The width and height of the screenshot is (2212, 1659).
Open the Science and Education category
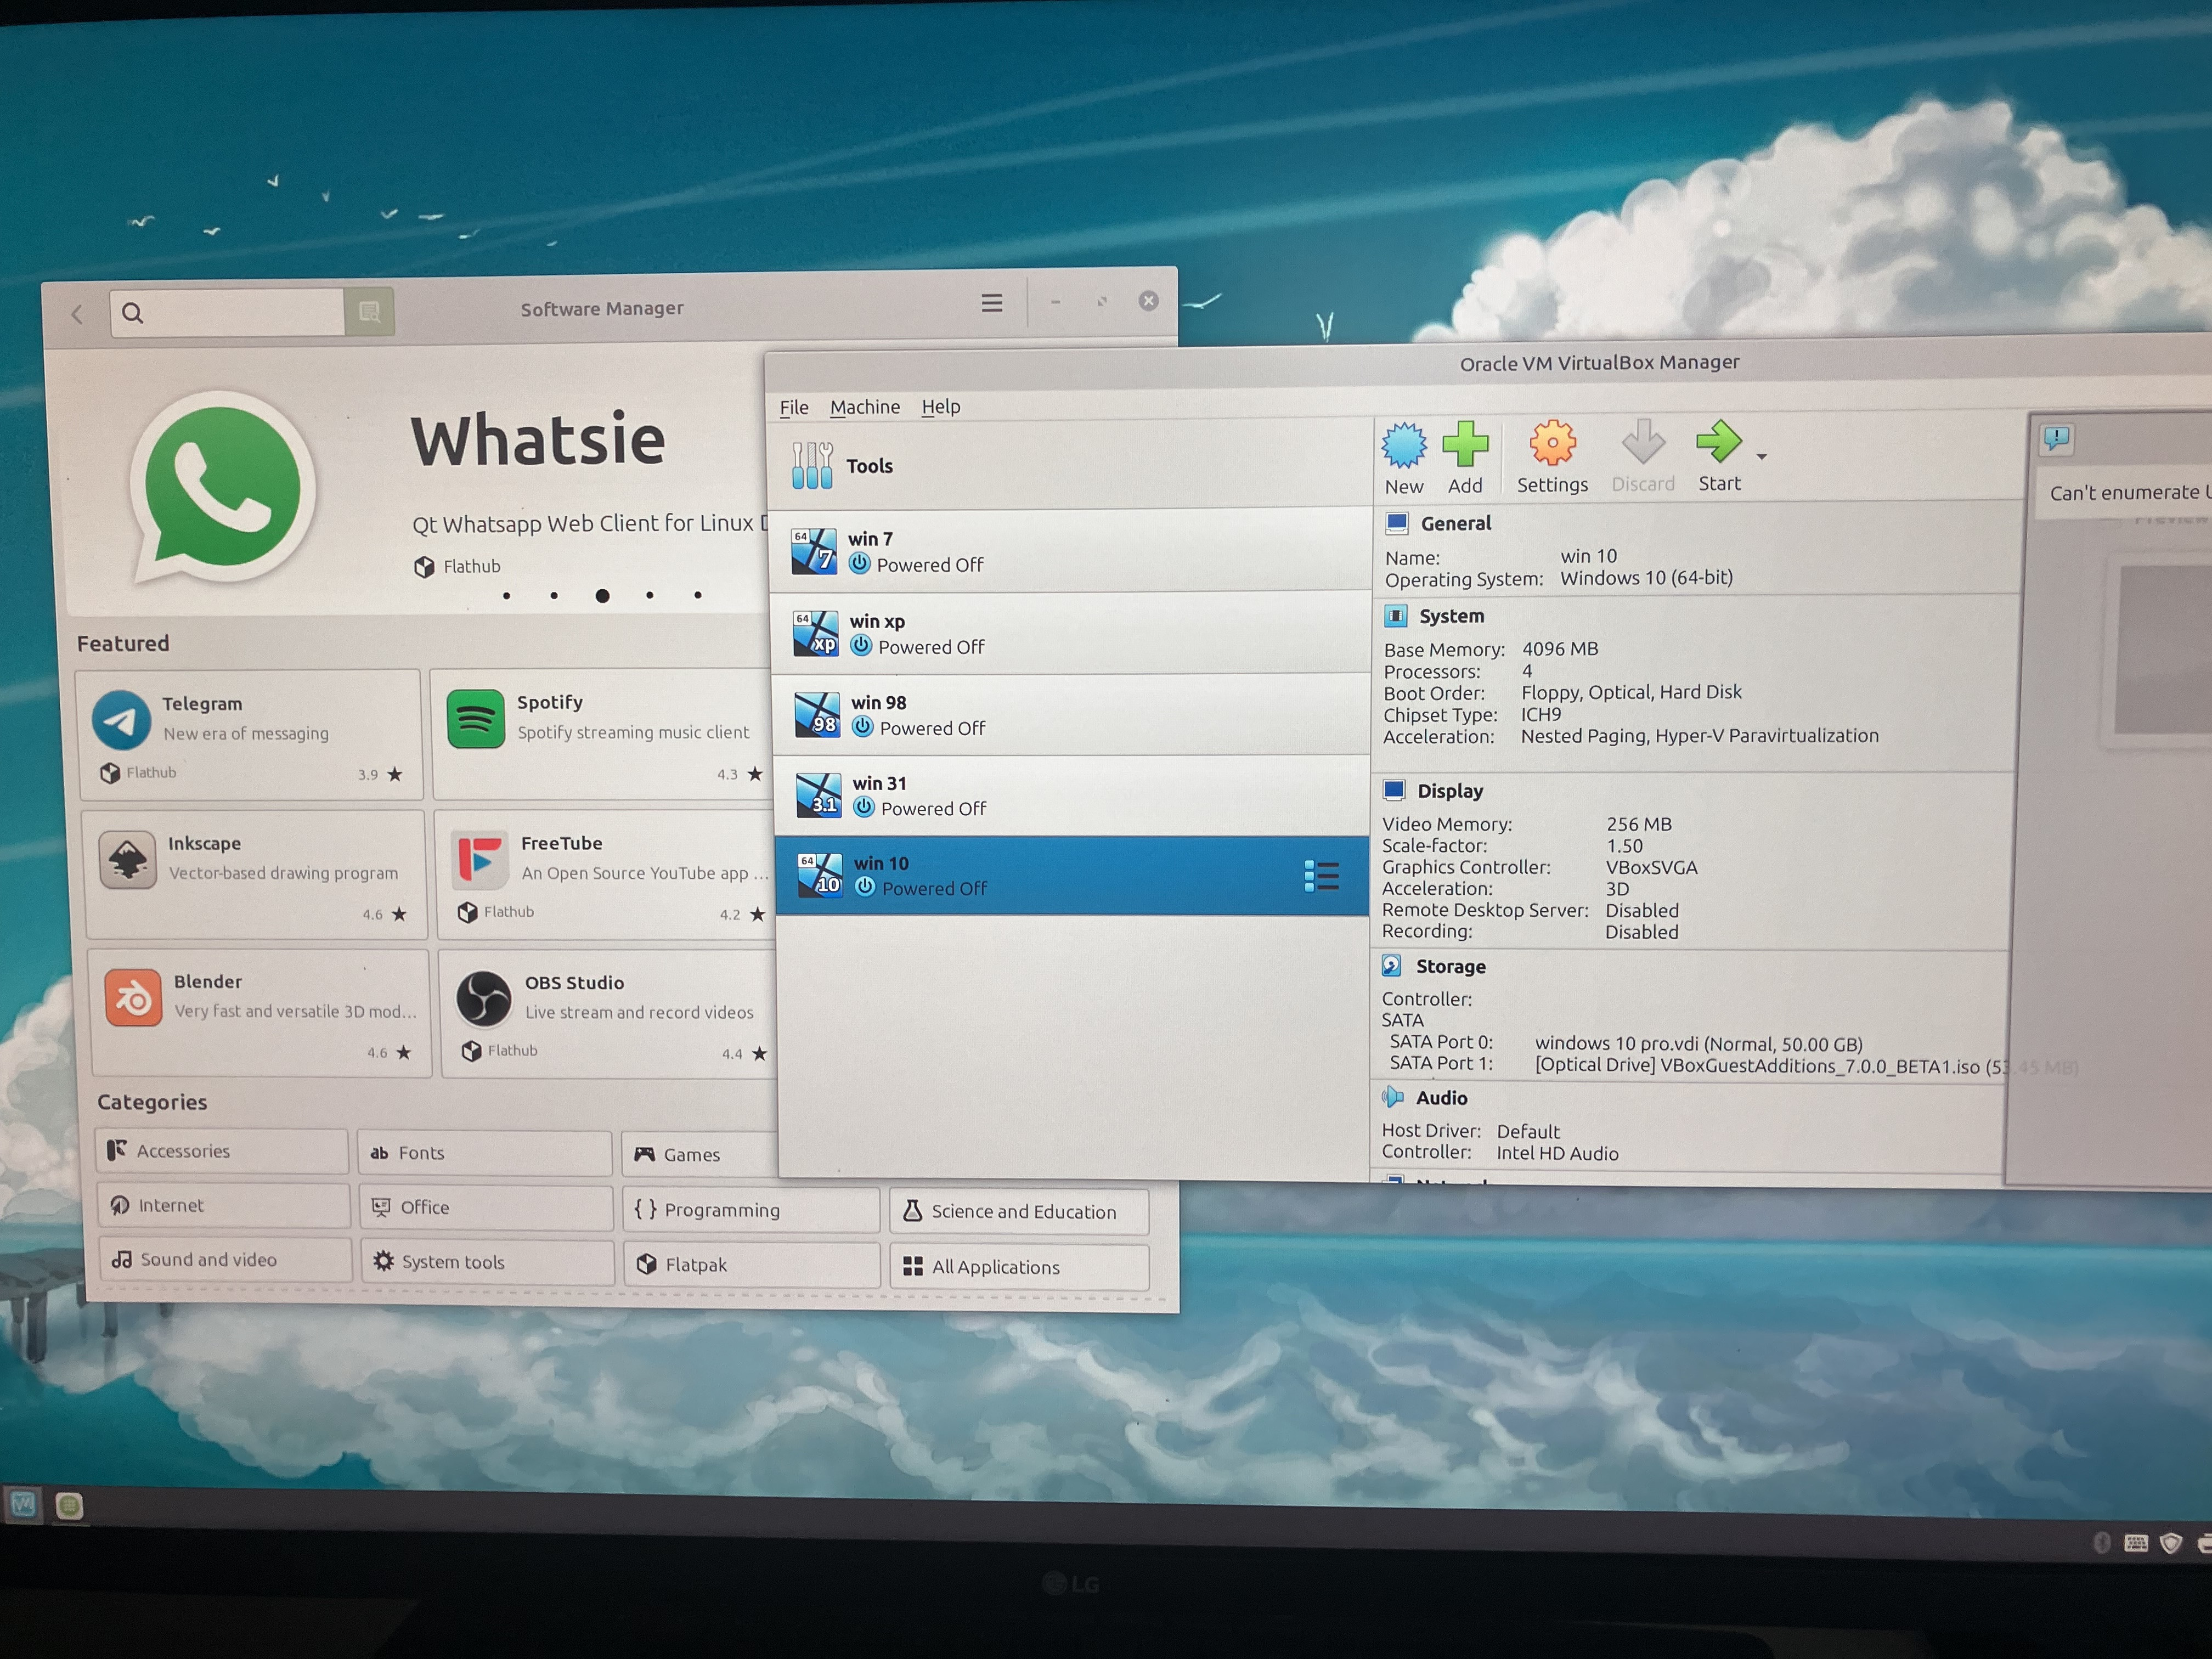coord(1020,1211)
